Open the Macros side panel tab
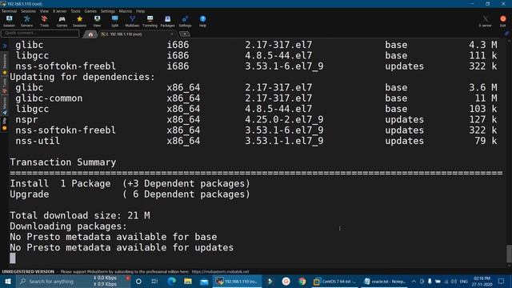 5,106
